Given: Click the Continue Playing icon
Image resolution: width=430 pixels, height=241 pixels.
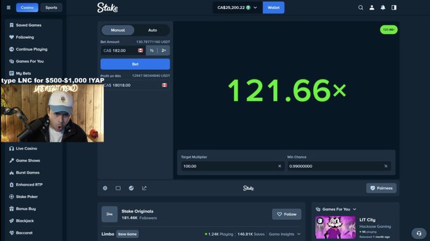Looking at the screenshot, I should [11, 49].
